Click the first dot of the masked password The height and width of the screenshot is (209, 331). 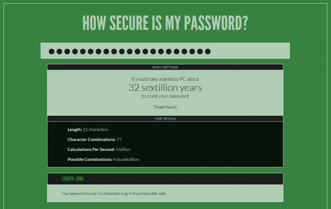(x=51, y=51)
